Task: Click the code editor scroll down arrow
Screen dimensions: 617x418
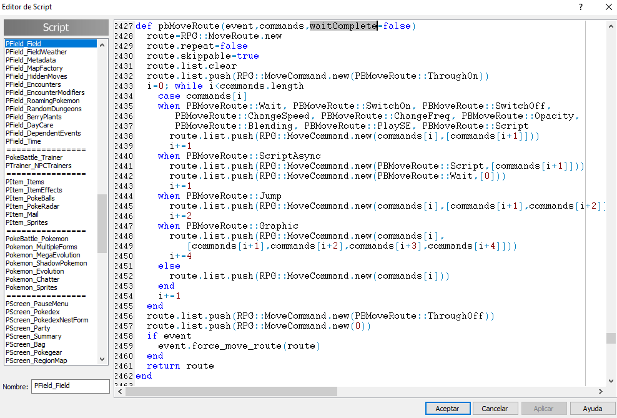Action: 610,381
